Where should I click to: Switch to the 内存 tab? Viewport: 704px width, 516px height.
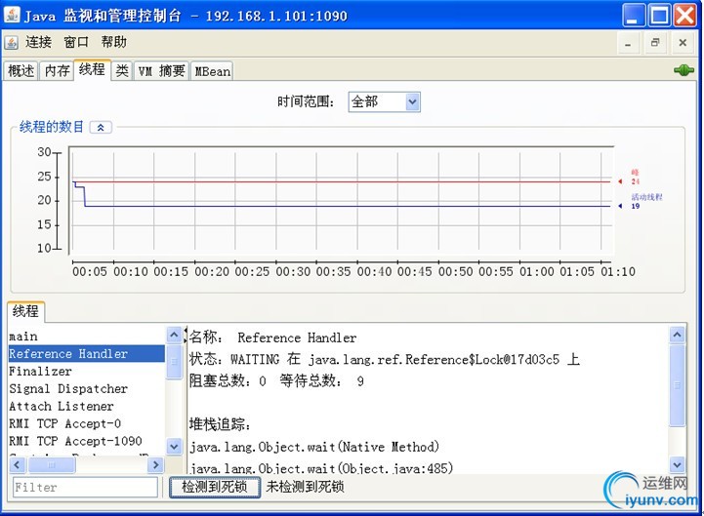click(x=57, y=71)
